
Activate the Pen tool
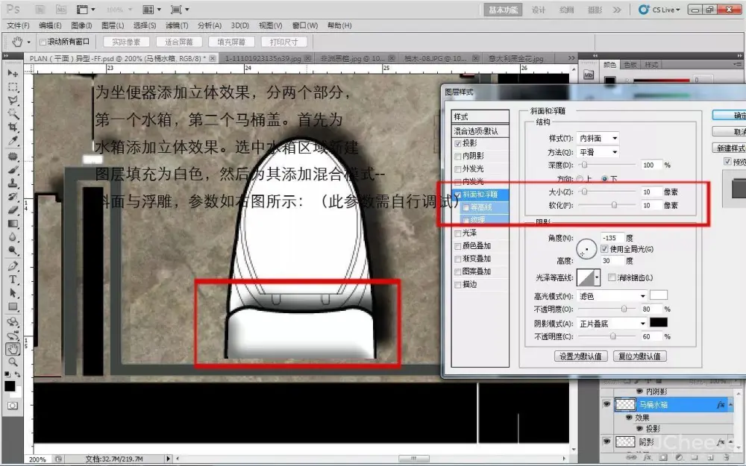pos(13,266)
